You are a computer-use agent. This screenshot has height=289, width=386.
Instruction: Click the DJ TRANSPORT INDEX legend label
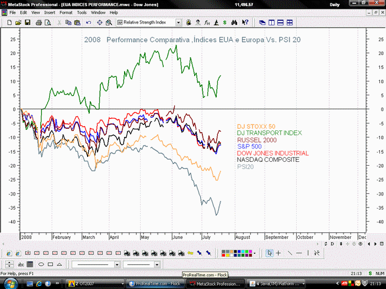(x=269, y=133)
